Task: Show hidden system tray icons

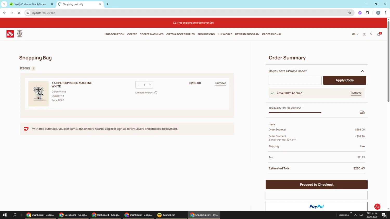Action: (355, 215)
